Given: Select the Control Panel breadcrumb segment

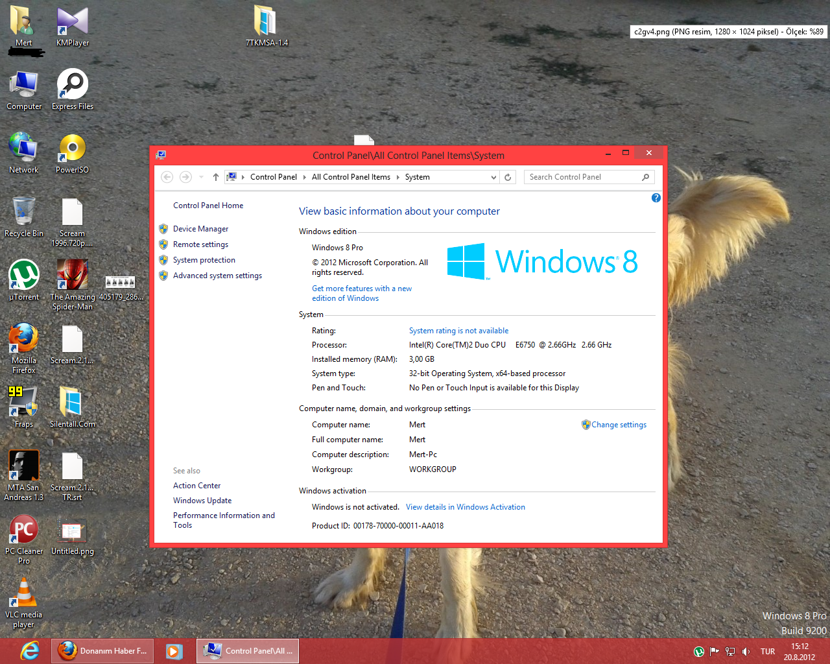Looking at the screenshot, I should click(274, 177).
